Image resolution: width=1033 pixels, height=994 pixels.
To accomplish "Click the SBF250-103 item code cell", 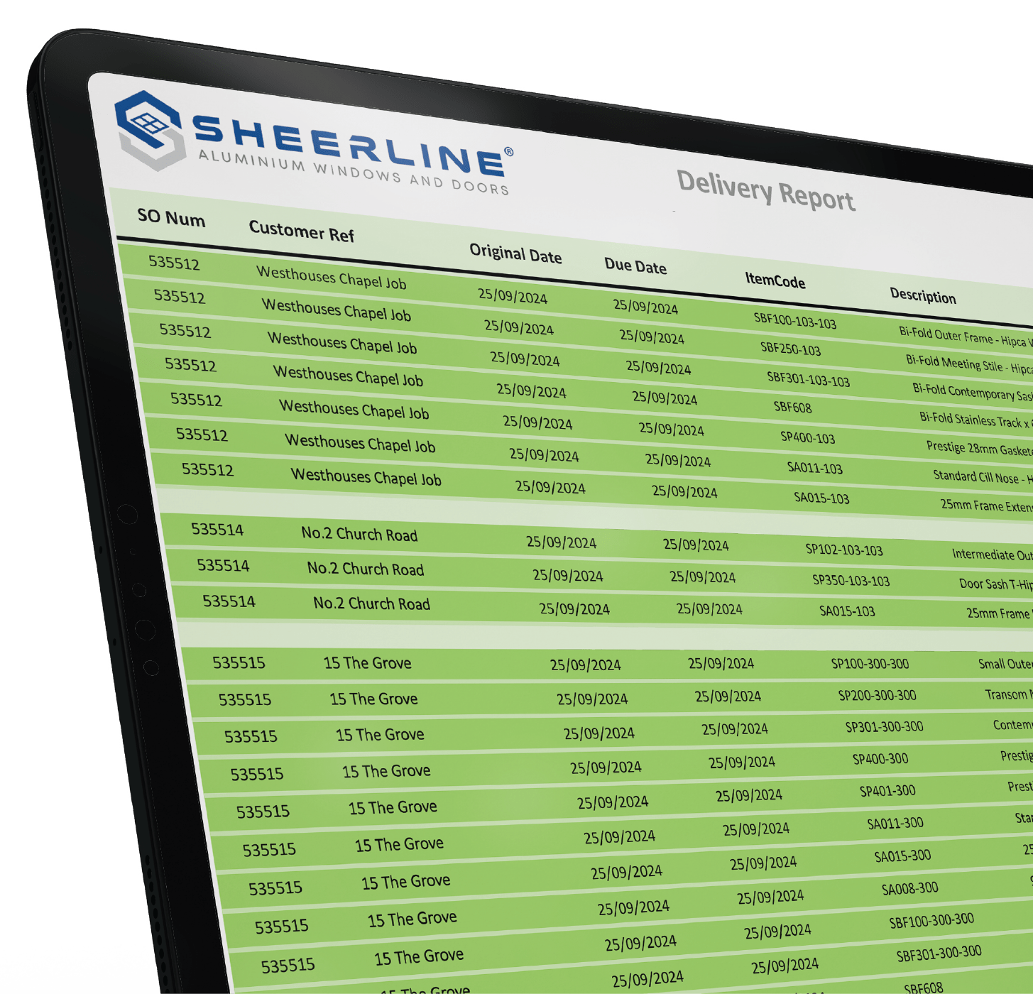I will 790,349.
